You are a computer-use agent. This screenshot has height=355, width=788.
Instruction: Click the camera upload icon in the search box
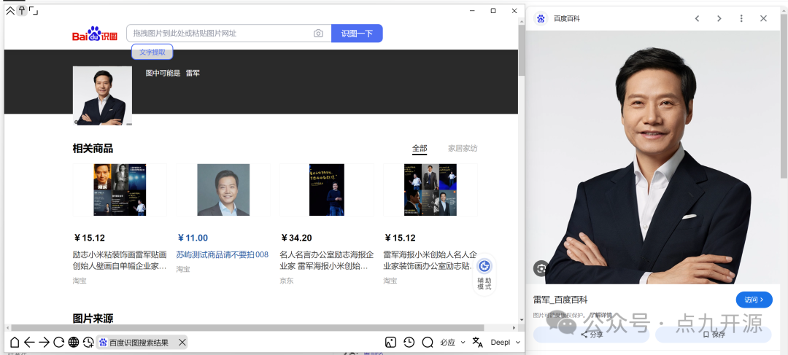[318, 34]
